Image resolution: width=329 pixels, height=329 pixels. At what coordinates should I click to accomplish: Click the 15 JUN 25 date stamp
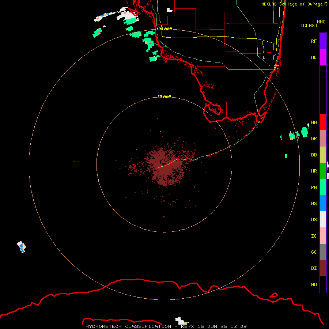pyautogui.click(x=212, y=326)
